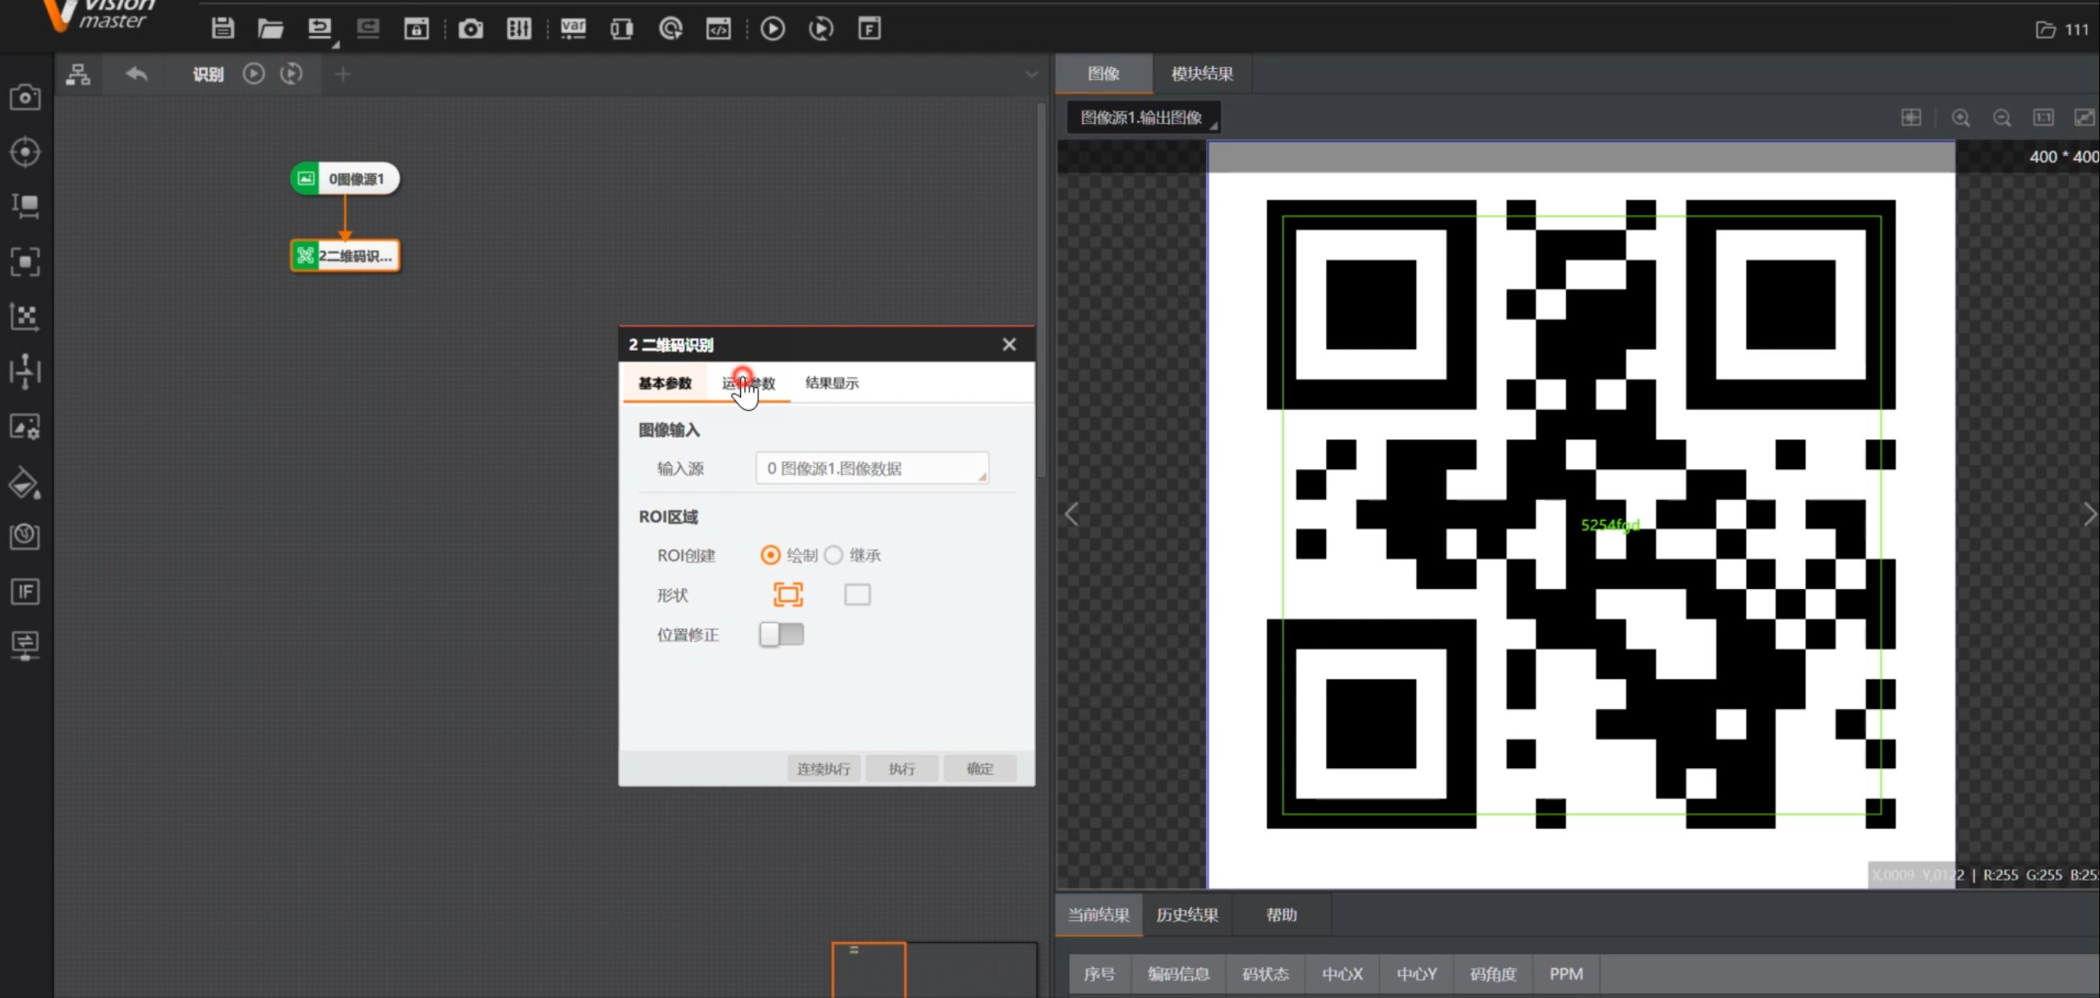Show the previous image with left chevron
The image size is (2100, 998).
pyautogui.click(x=1071, y=515)
